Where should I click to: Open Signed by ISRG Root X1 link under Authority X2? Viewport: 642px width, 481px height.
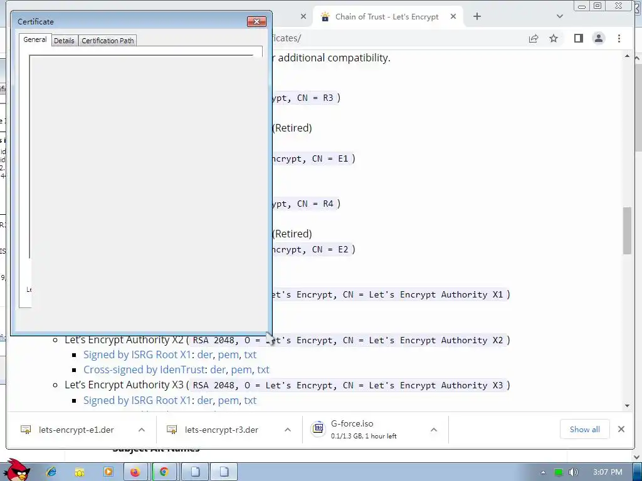pyautogui.click(x=137, y=354)
